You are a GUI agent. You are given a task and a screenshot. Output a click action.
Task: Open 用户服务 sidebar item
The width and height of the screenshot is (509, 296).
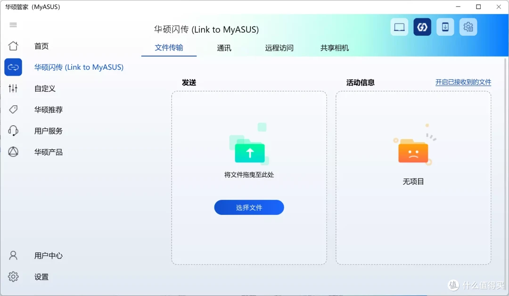(x=49, y=131)
